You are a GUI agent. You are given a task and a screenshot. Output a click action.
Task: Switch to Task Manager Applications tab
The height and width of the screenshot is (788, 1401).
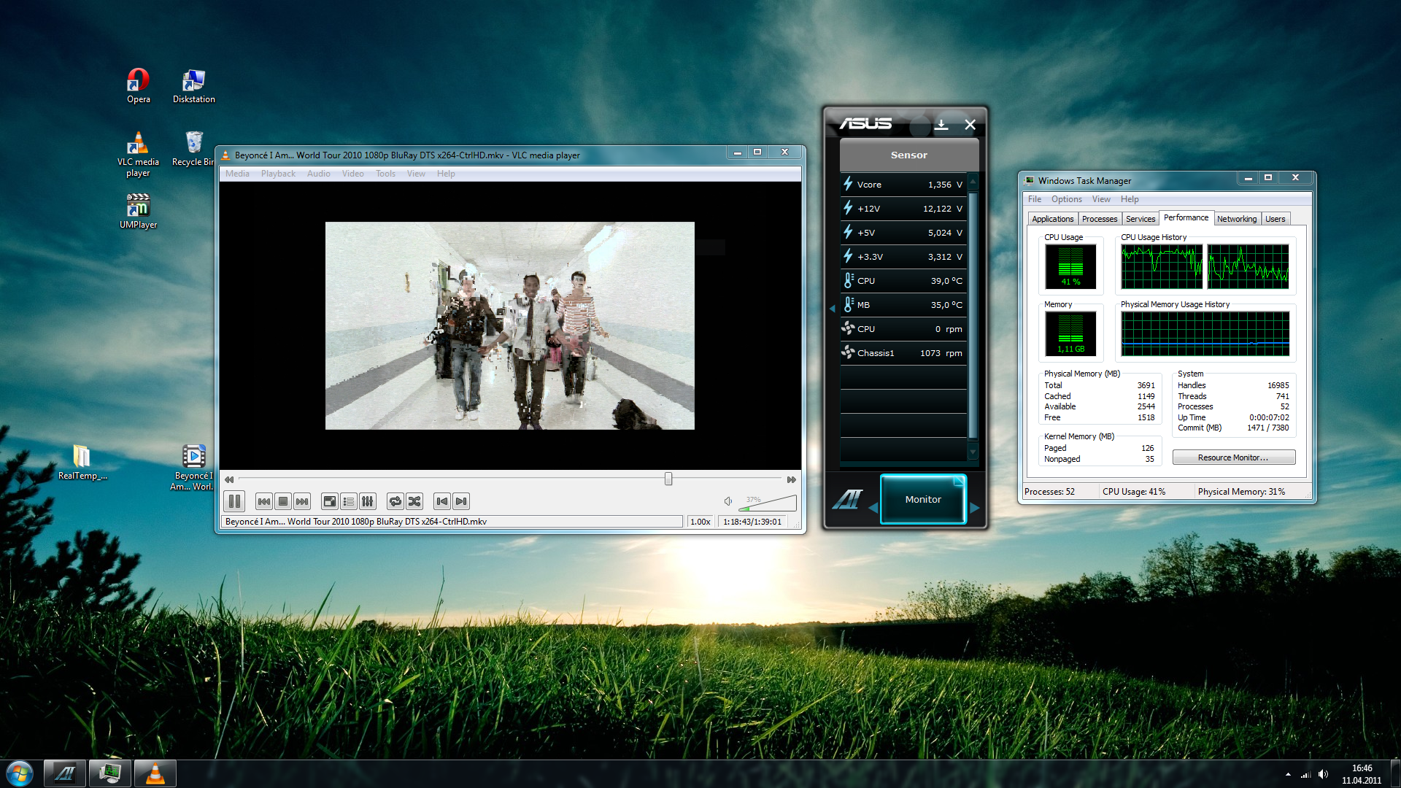[1052, 219]
